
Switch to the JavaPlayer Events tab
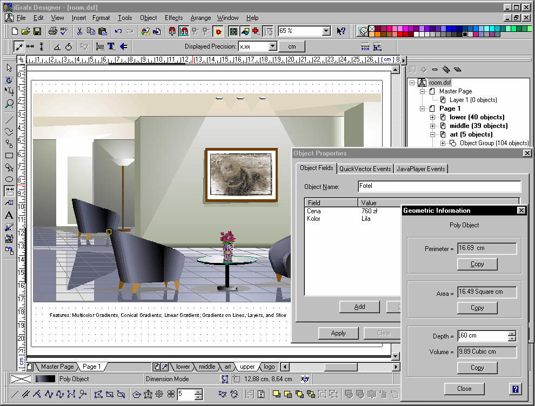(421, 169)
